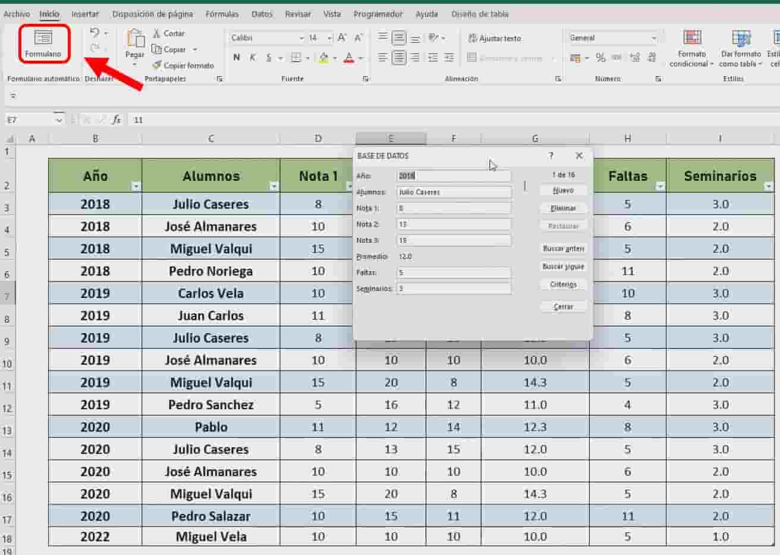Switch to the Fórmulas ribbon tab
Image resolution: width=780 pixels, height=555 pixels.
[222, 14]
